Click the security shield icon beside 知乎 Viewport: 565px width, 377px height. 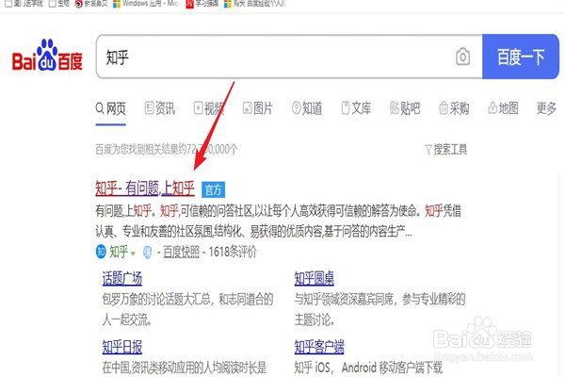(x=147, y=252)
